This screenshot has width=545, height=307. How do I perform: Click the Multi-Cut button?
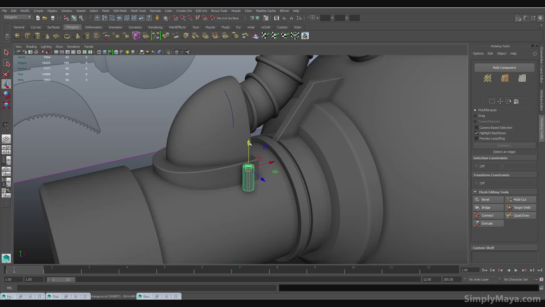pyautogui.click(x=521, y=200)
